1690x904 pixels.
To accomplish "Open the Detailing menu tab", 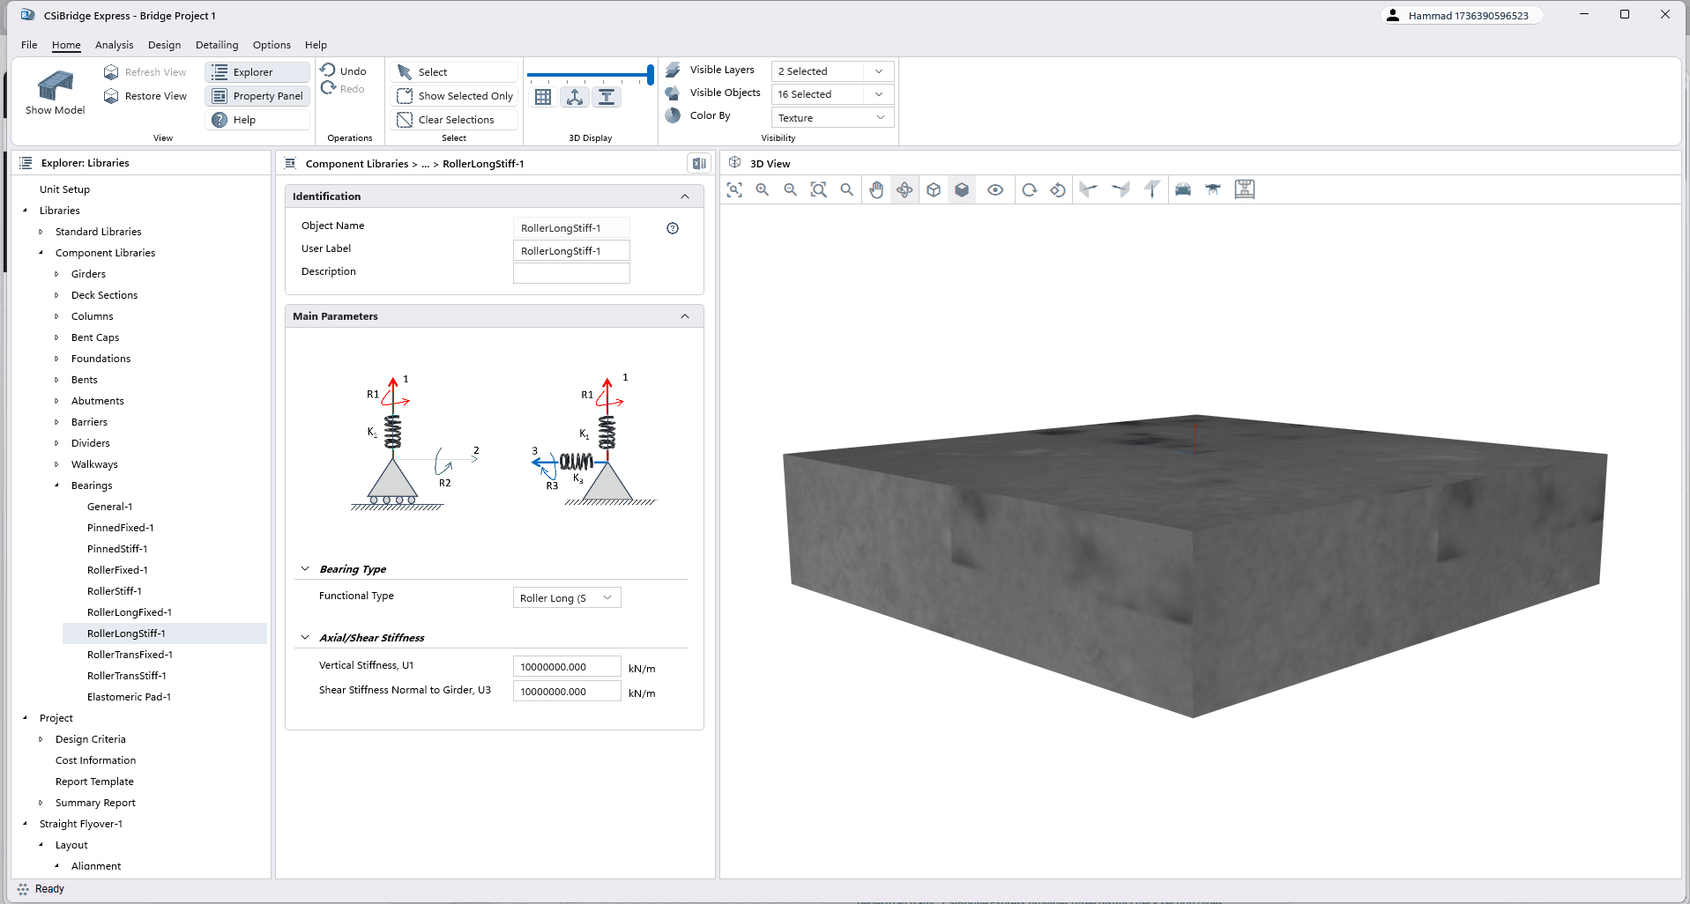I will [217, 45].
